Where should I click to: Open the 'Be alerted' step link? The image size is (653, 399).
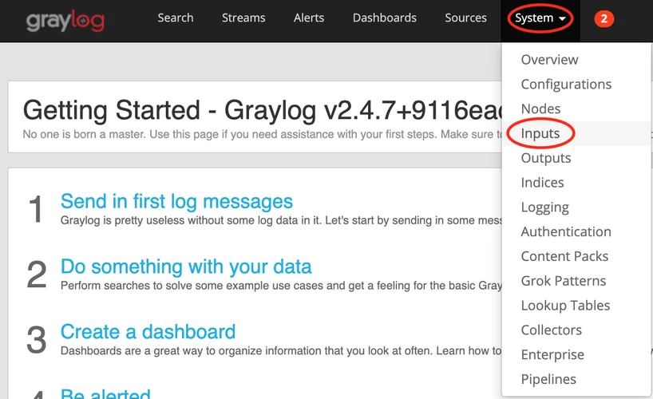[x=105, y=393]
